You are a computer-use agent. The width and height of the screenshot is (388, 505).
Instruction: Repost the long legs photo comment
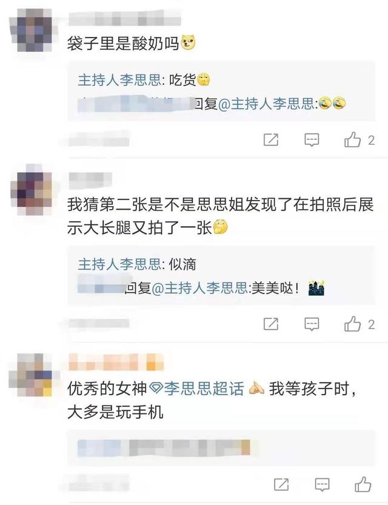271,324
